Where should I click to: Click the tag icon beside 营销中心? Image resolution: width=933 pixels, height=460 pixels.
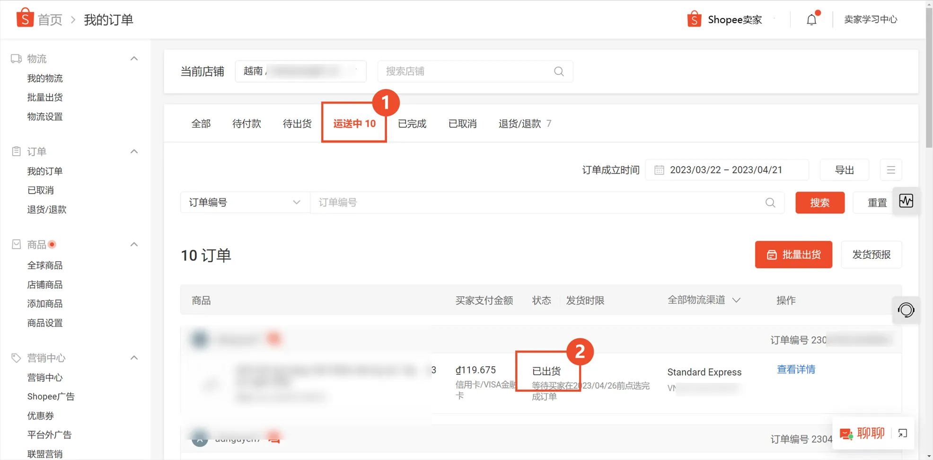pos(16,357)
